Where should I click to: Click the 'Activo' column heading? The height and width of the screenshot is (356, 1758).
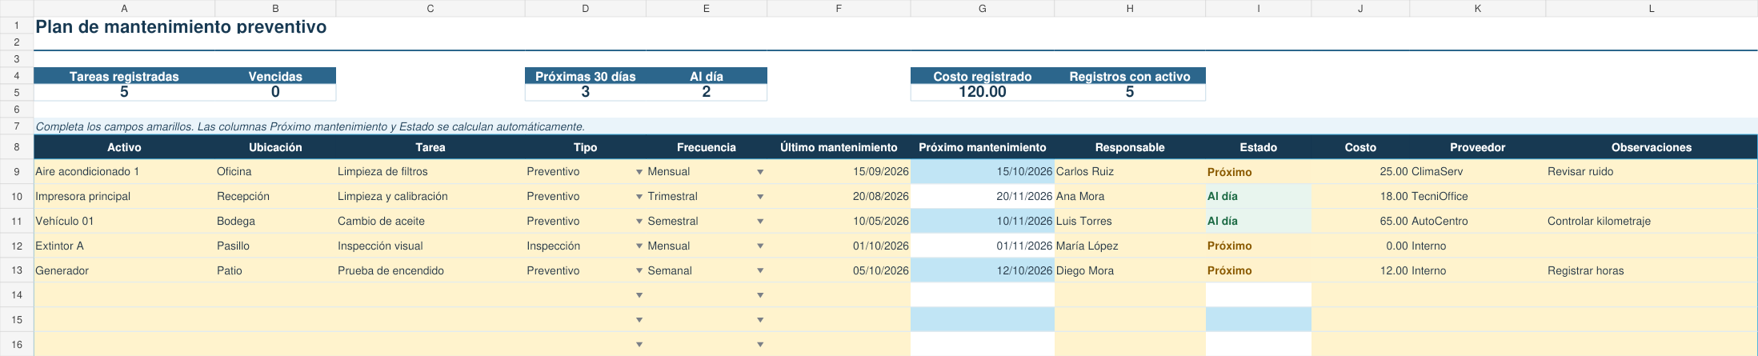(x=124, y=147)
